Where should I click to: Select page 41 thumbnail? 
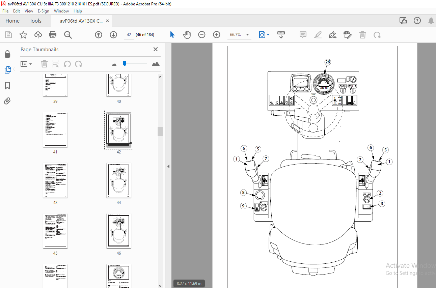(55, 130)
